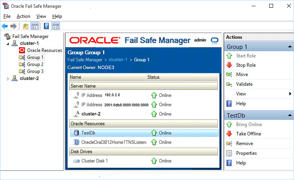Click the Group 2 folder icon

point(22,64)
